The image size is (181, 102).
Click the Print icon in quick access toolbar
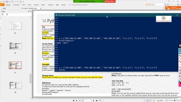(x=7, y=2)
